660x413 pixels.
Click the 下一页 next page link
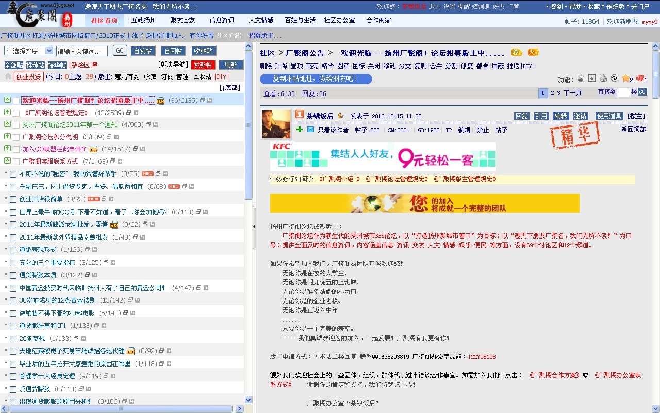point(572,93)
